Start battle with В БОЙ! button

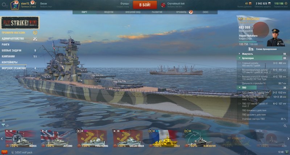(145, 5)
